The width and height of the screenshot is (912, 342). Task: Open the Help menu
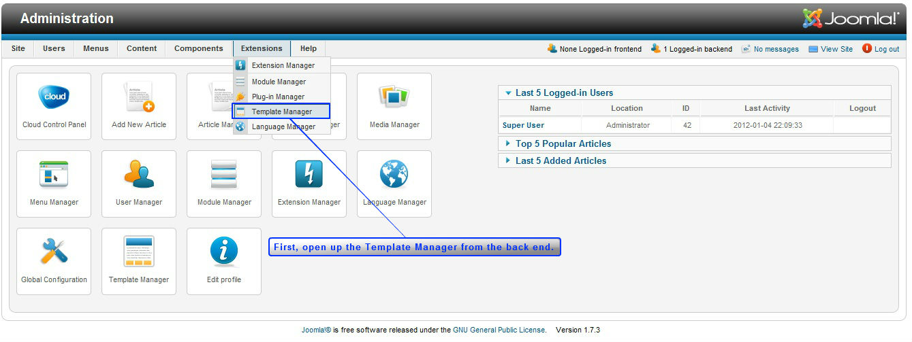tap(309, 49)
